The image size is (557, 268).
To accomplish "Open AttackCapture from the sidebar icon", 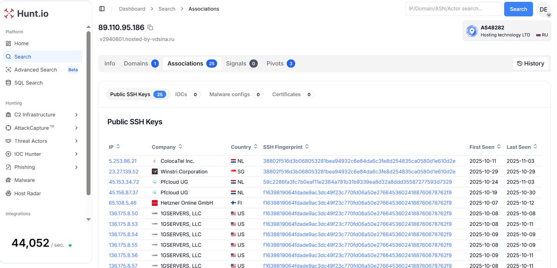I will pyautogui.click(x=8, y=128).
